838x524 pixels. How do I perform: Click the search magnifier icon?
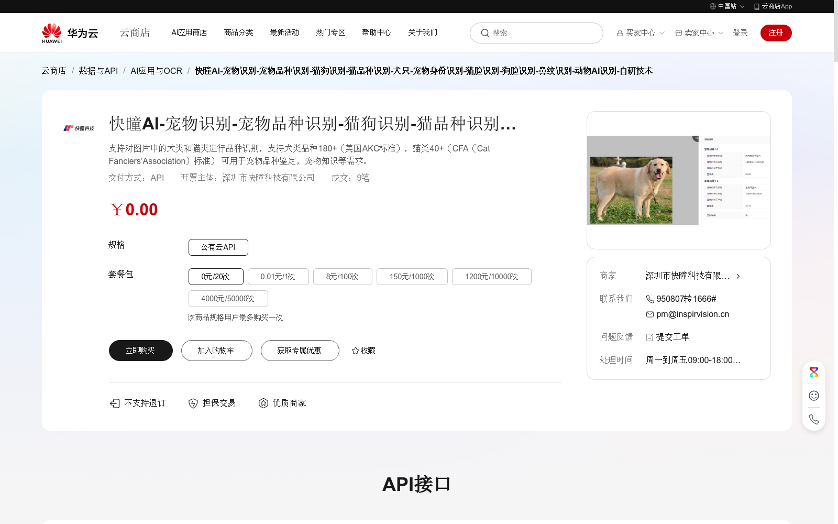[x=485, y=33]
